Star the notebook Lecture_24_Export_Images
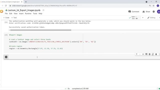The width and height of the screenshot is (160, 90). (x=43, y=10)
